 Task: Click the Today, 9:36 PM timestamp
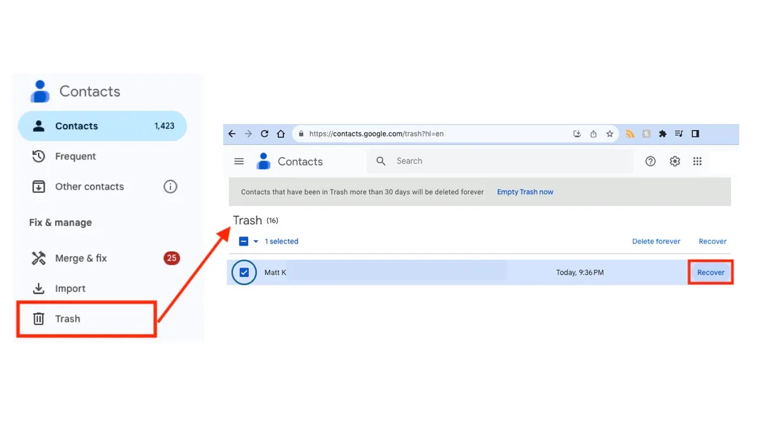pyautogui.click(x=580, y=273)
